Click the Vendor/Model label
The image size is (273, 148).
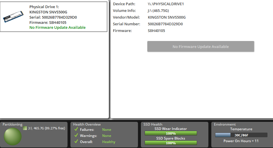click(126, 17)
